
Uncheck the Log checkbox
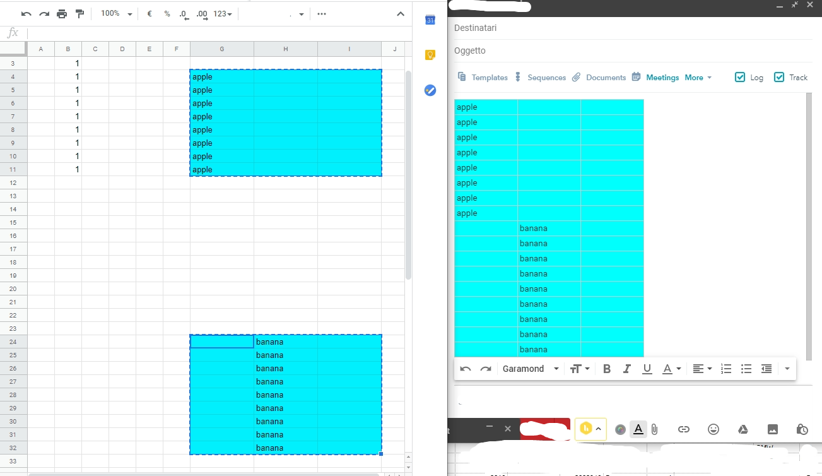point(739,77)
